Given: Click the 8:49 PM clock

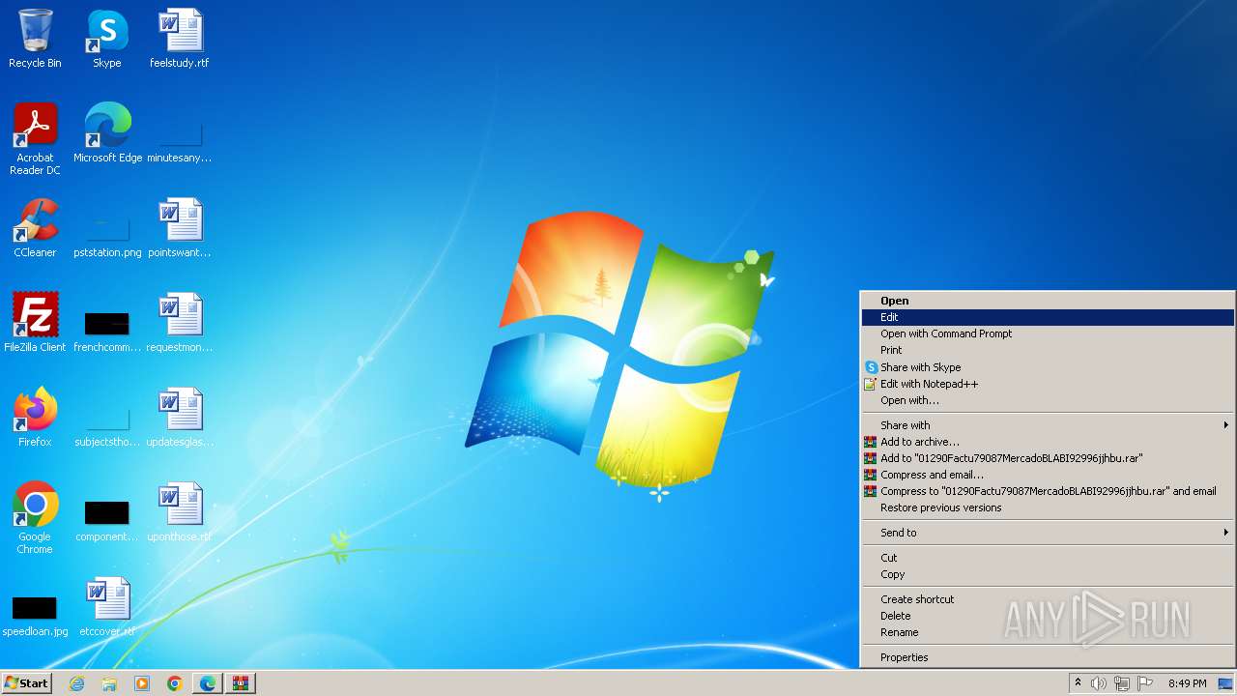Looking at the screenshot, I should pyautogui.click(x=1187, y=683).
